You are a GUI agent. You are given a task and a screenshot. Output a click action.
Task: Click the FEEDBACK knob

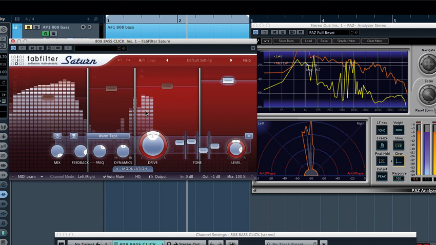(x=81, y=151)
